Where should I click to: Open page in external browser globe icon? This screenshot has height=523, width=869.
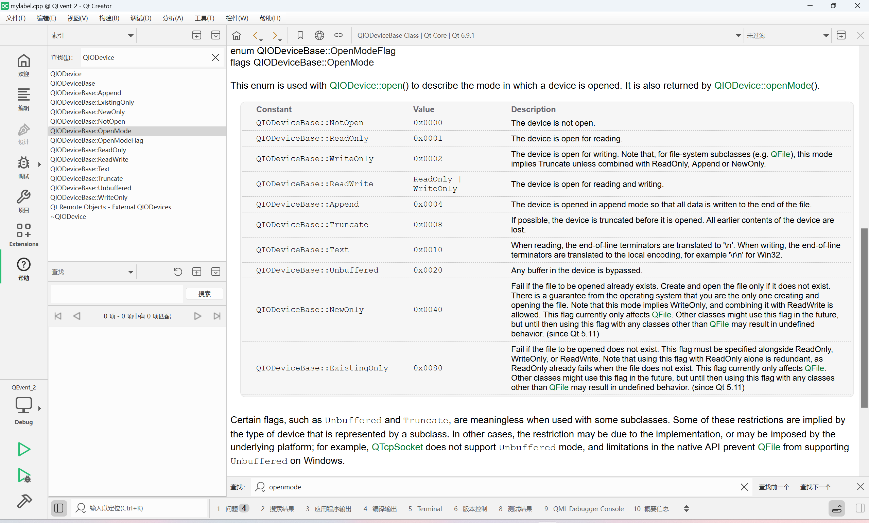319,35
